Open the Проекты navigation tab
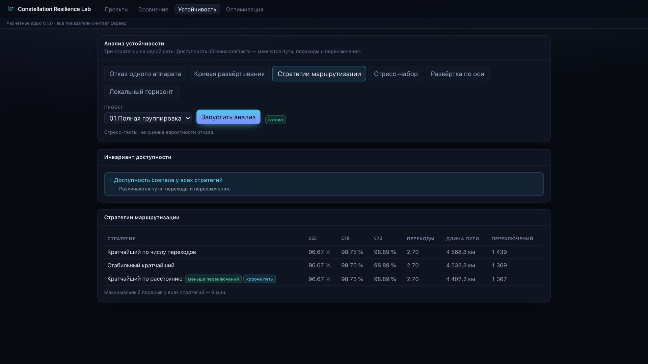This screenshot has height=364, width=648. (116, 9)
